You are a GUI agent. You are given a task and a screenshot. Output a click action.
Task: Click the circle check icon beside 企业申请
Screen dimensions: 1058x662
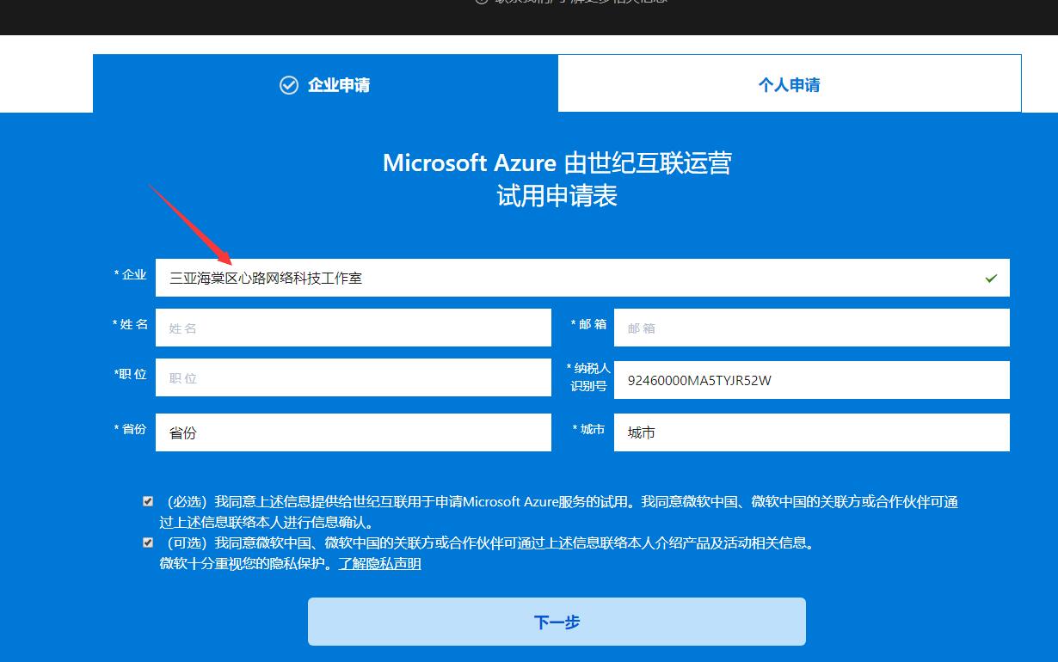pos(289,85)
